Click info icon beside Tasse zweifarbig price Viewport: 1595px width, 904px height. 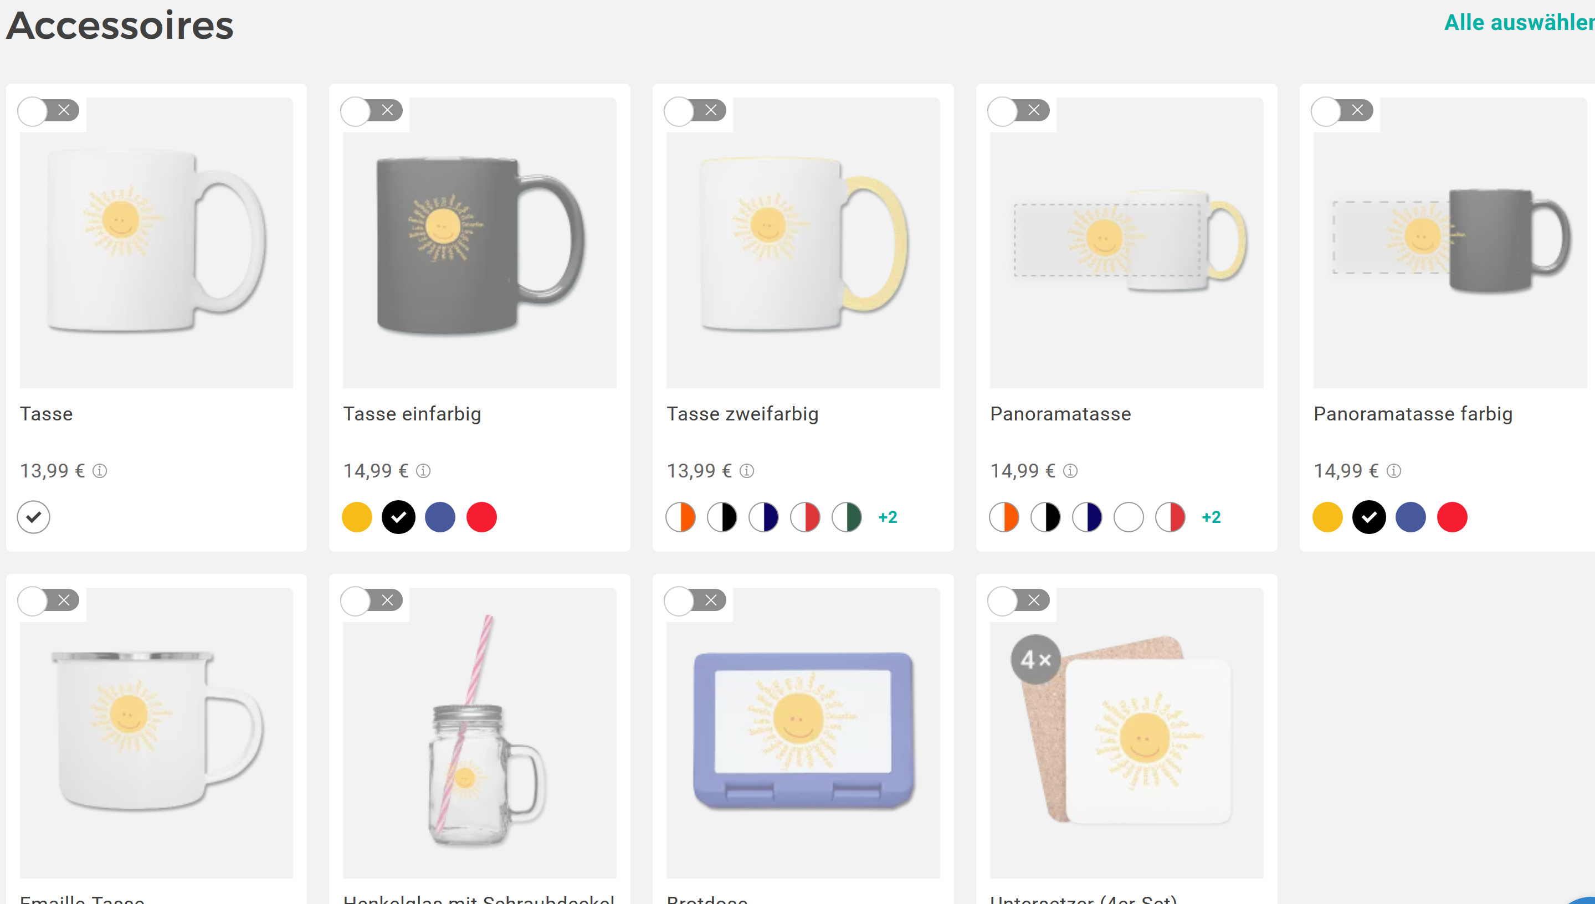[746, 471]
